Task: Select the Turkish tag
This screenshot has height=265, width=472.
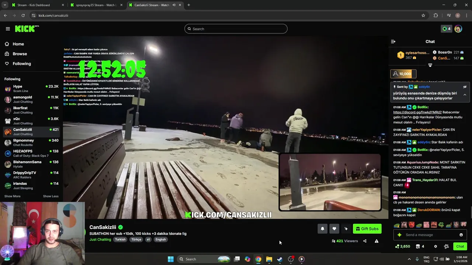Action: point(120,239)
